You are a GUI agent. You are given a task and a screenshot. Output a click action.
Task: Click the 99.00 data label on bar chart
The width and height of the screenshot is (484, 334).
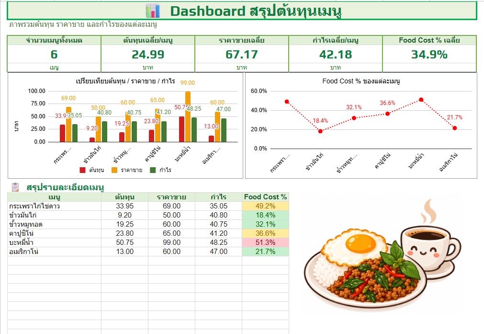[x=188, y=83]
